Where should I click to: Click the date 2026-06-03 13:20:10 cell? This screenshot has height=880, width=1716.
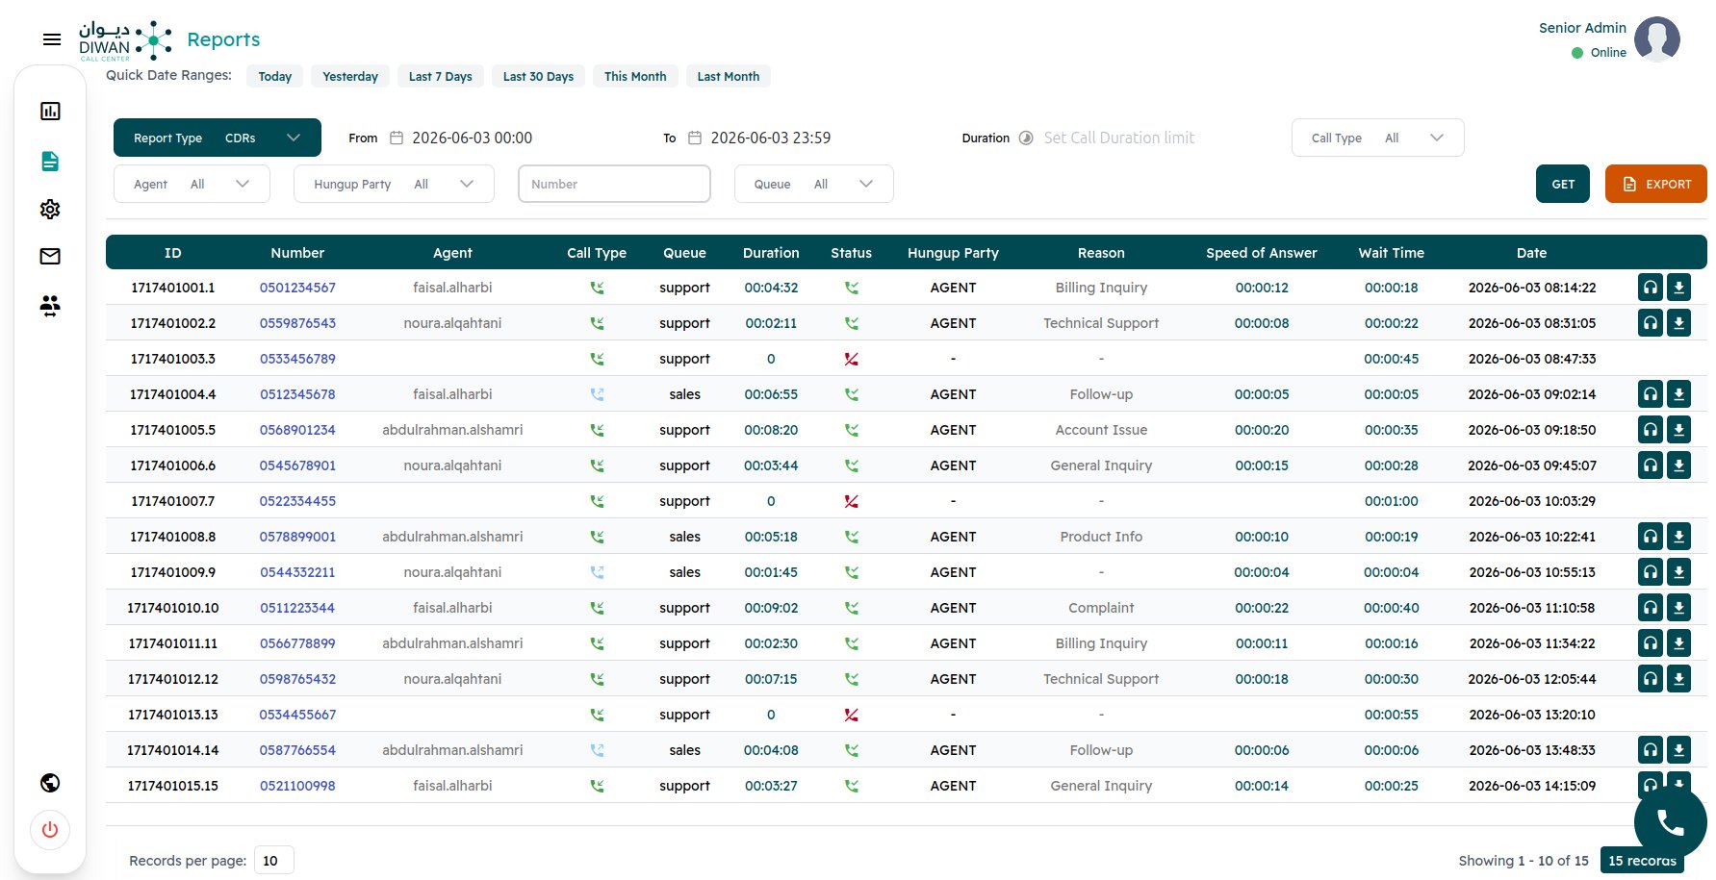click(x=1531, y=715)
